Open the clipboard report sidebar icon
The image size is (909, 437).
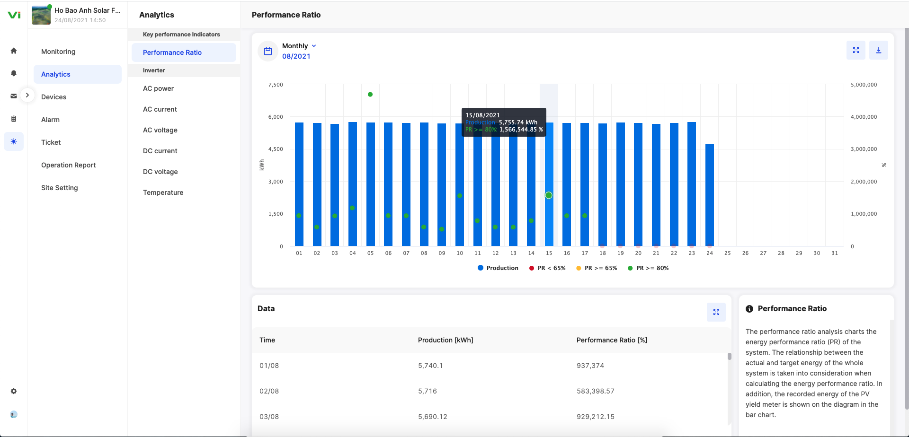pyautogui.click(x=14, y=119)
